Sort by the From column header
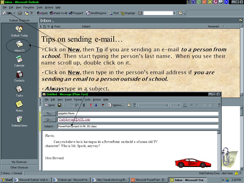244x183 pixels. [x=68, y=26]
